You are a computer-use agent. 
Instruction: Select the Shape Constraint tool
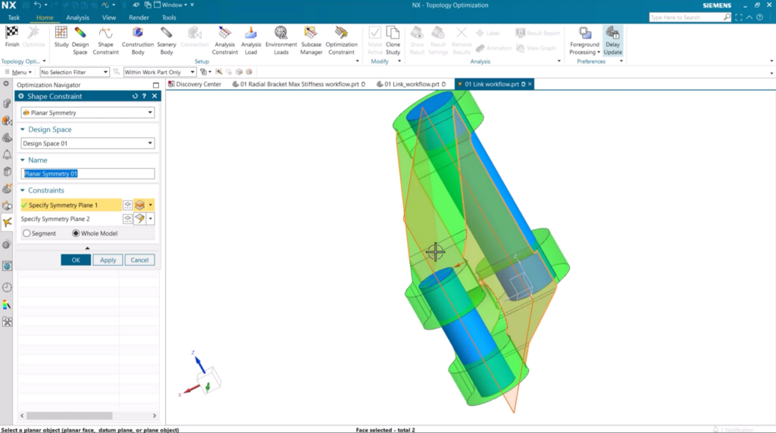(106, 38)
